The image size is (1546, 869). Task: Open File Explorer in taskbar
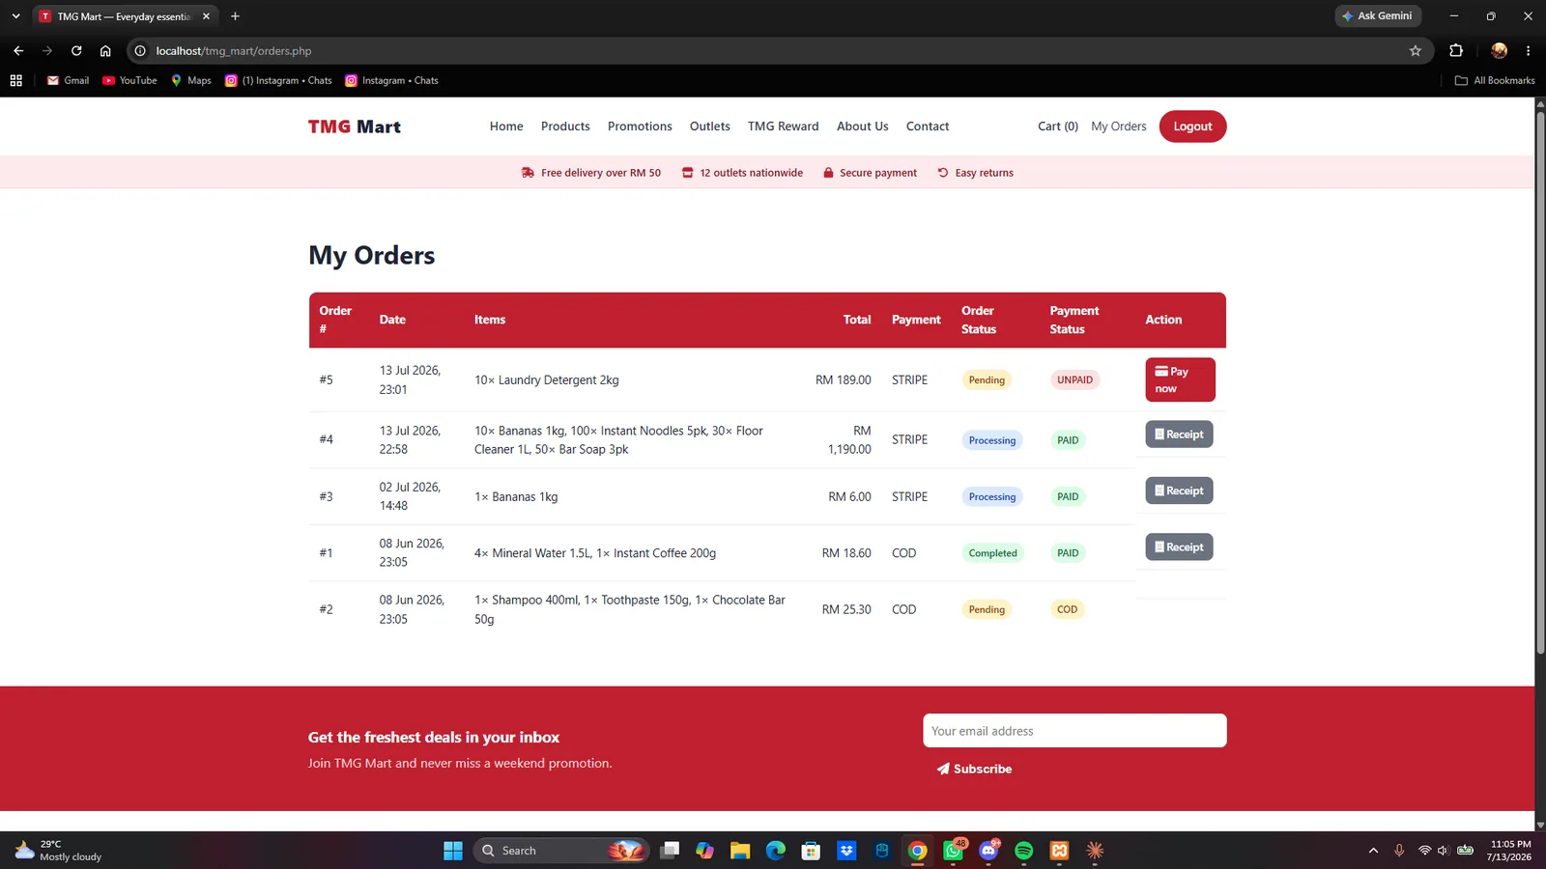pos(740,851)
